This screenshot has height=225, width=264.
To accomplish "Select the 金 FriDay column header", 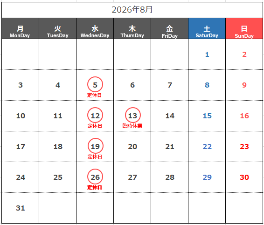I will [x=169, y=28].
